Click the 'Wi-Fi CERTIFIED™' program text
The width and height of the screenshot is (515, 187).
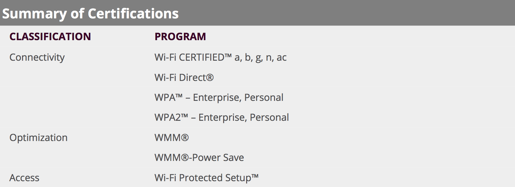(193, 57)
